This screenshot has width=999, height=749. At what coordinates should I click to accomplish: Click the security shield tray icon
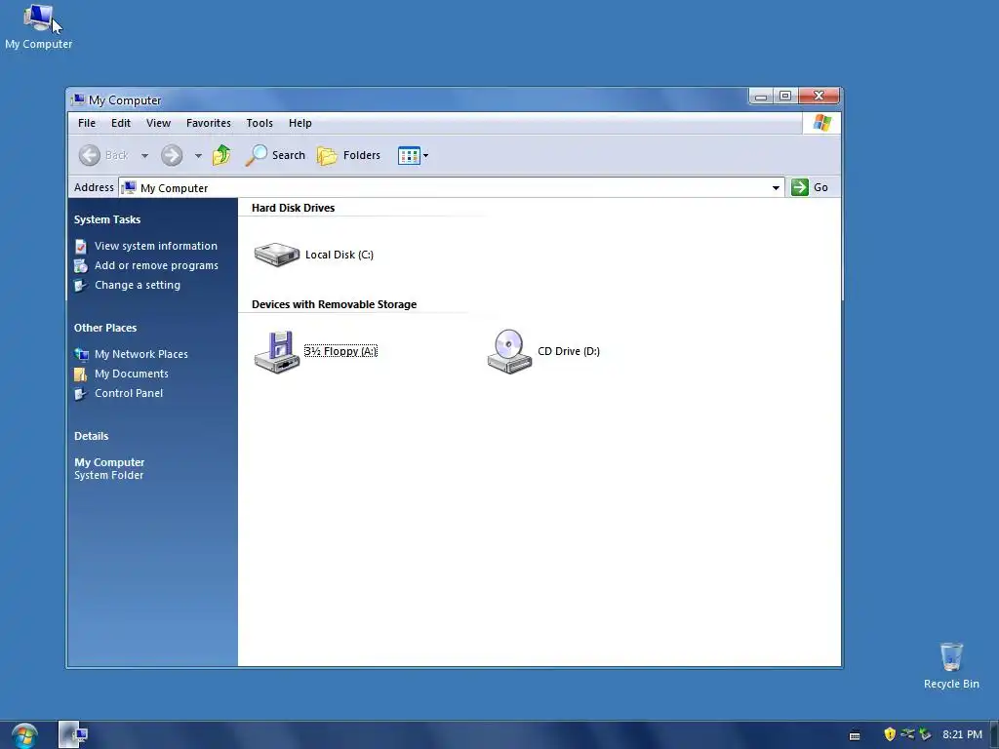coord(890,734)
